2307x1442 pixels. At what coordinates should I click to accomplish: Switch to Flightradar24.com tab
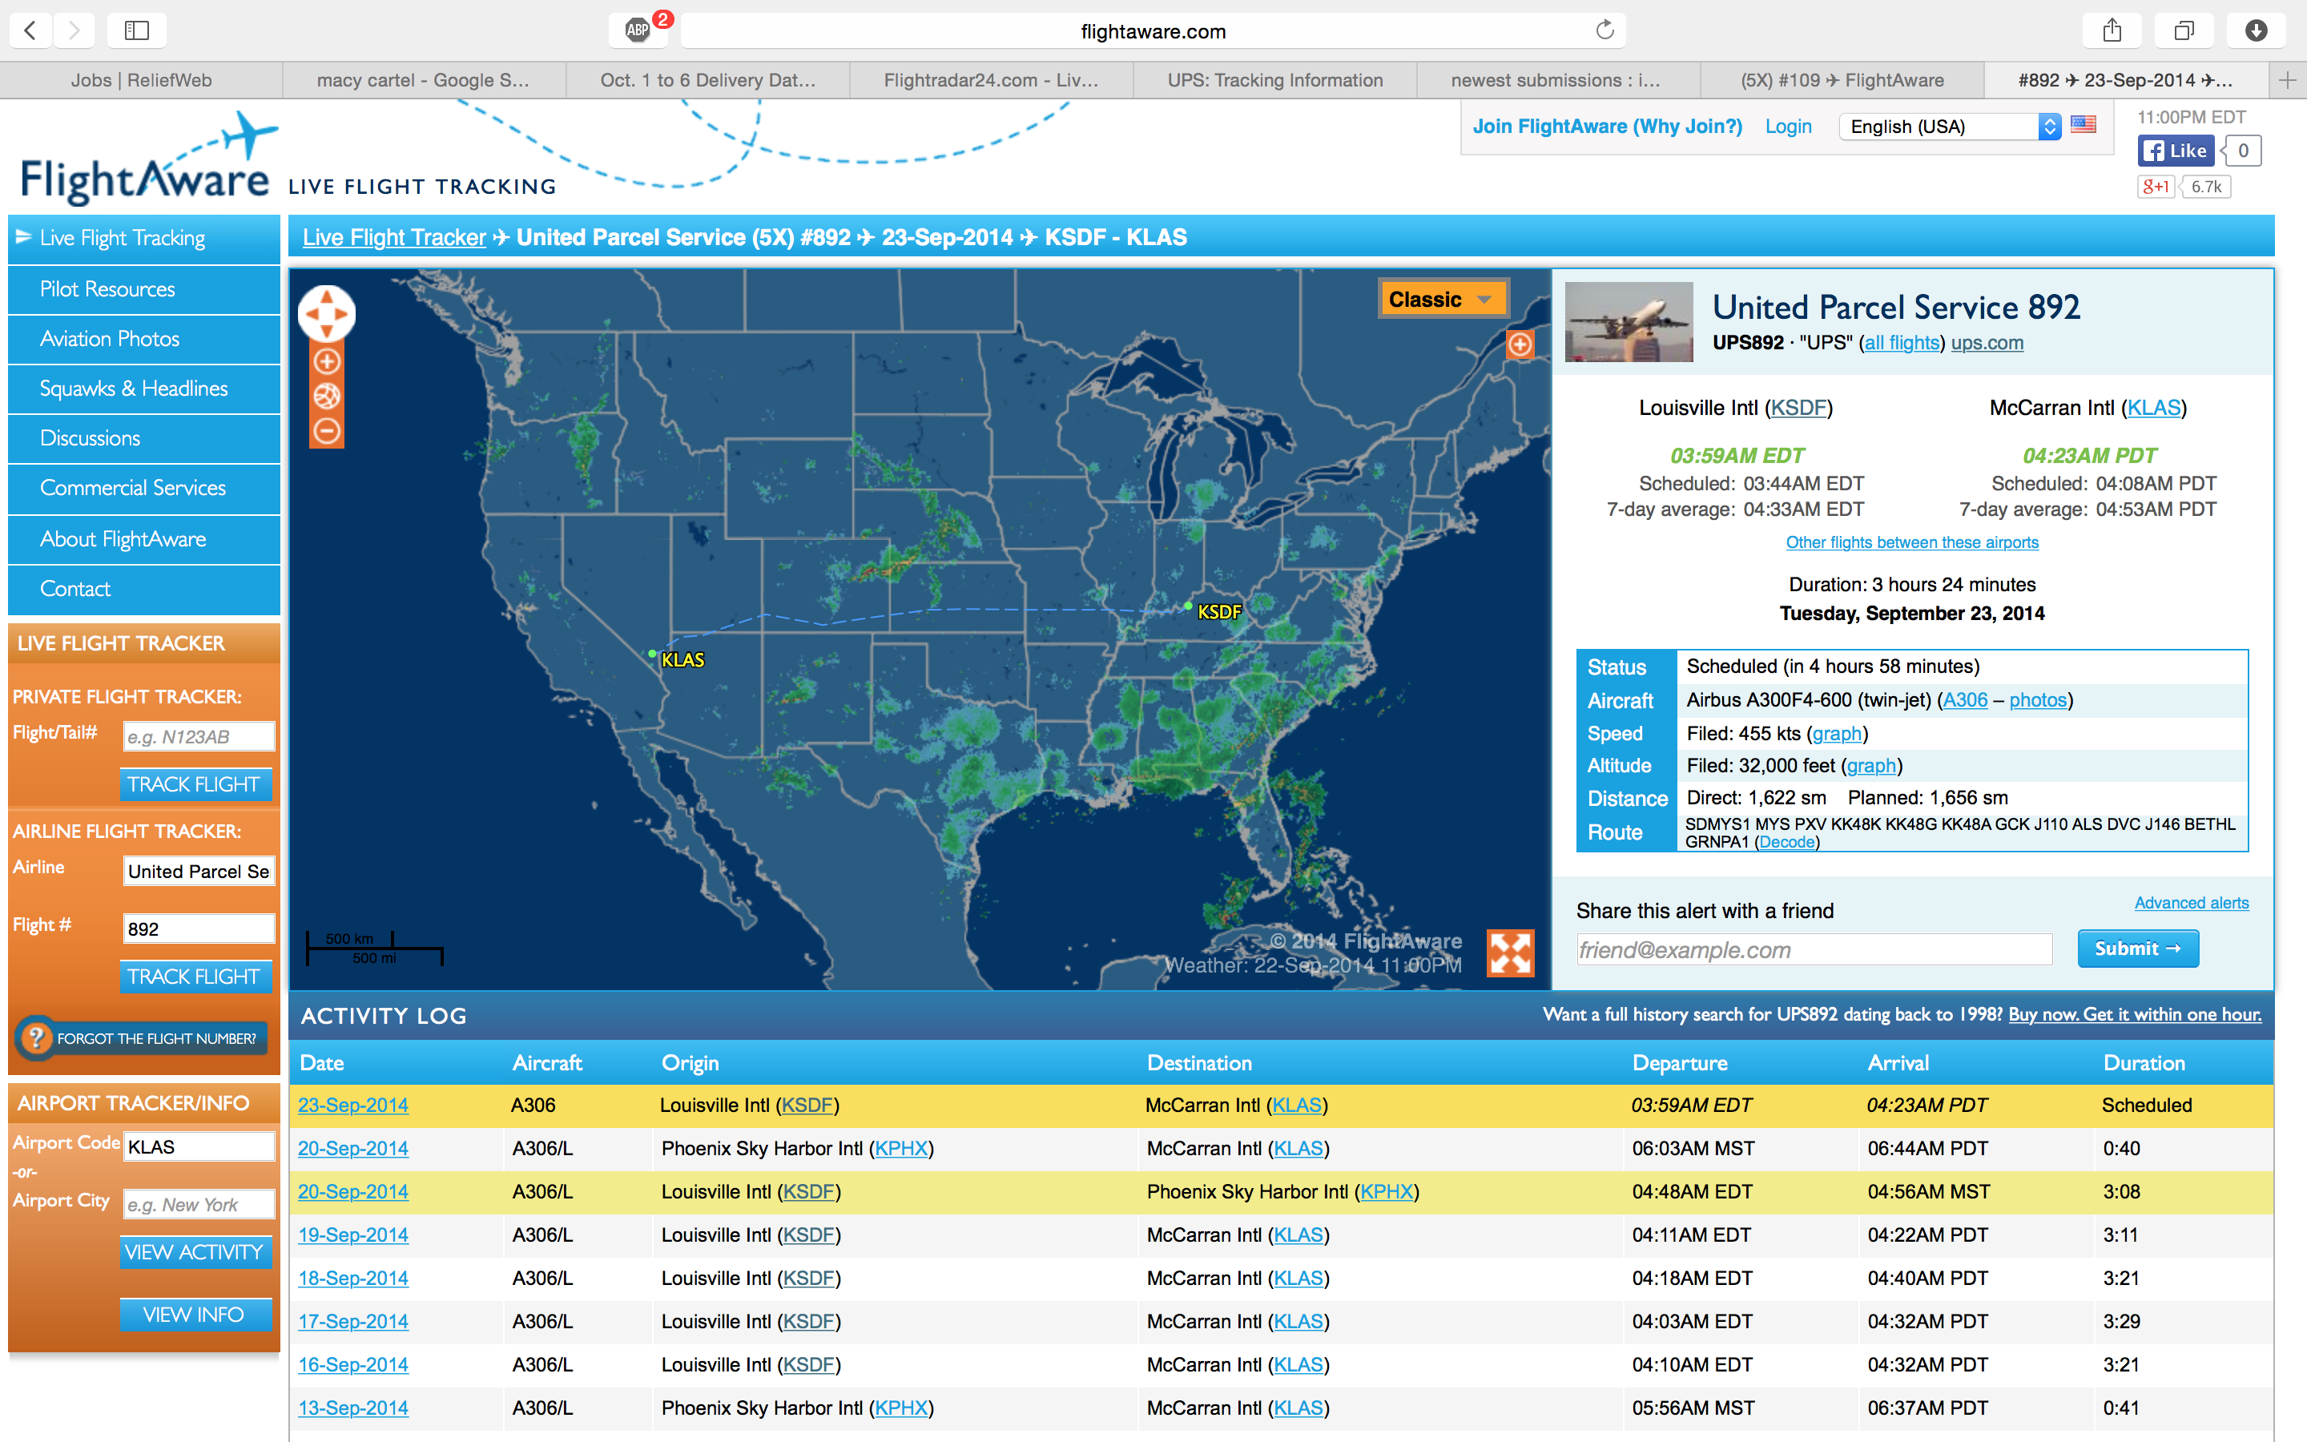992,80
